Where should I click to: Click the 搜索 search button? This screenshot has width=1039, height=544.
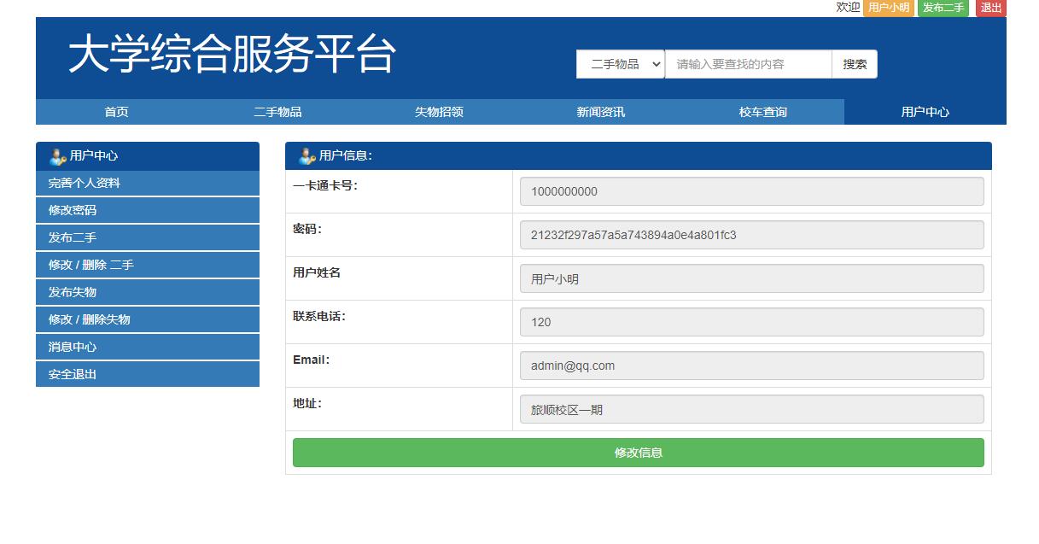pos(854,63)
